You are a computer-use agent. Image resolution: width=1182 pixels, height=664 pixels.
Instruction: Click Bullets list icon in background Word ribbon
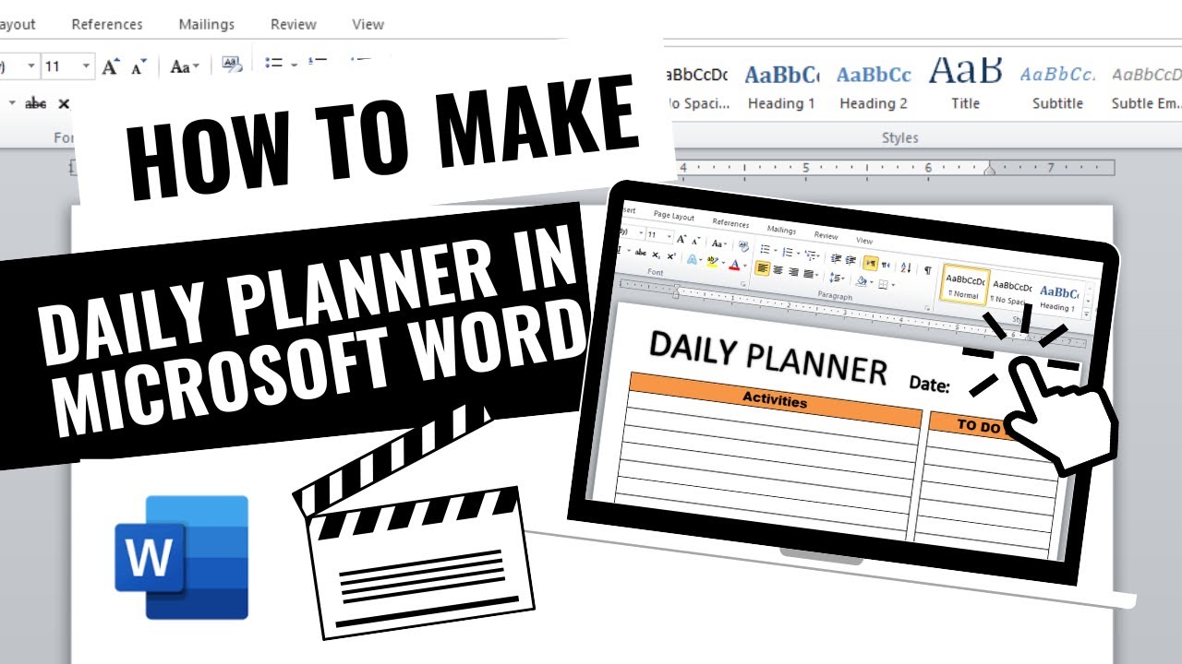click(x=273, y=64)
